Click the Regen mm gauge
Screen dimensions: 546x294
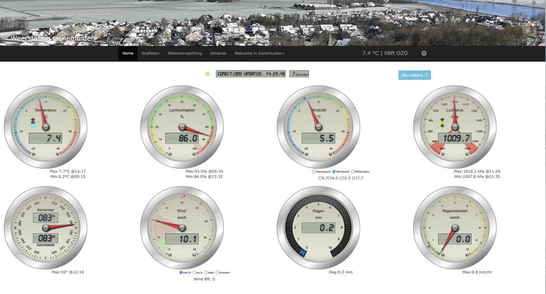318,227
